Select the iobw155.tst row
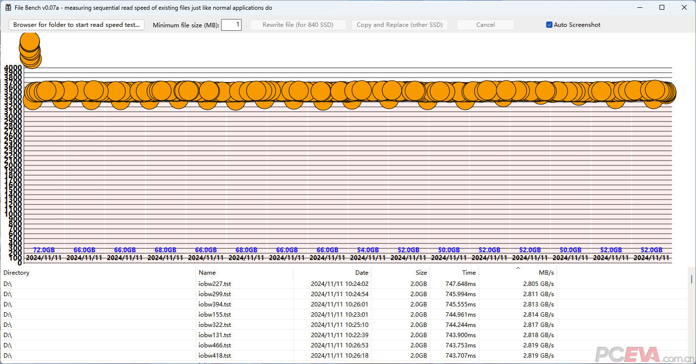The height and width of the screenshot is (364, 696). [215, 314]
